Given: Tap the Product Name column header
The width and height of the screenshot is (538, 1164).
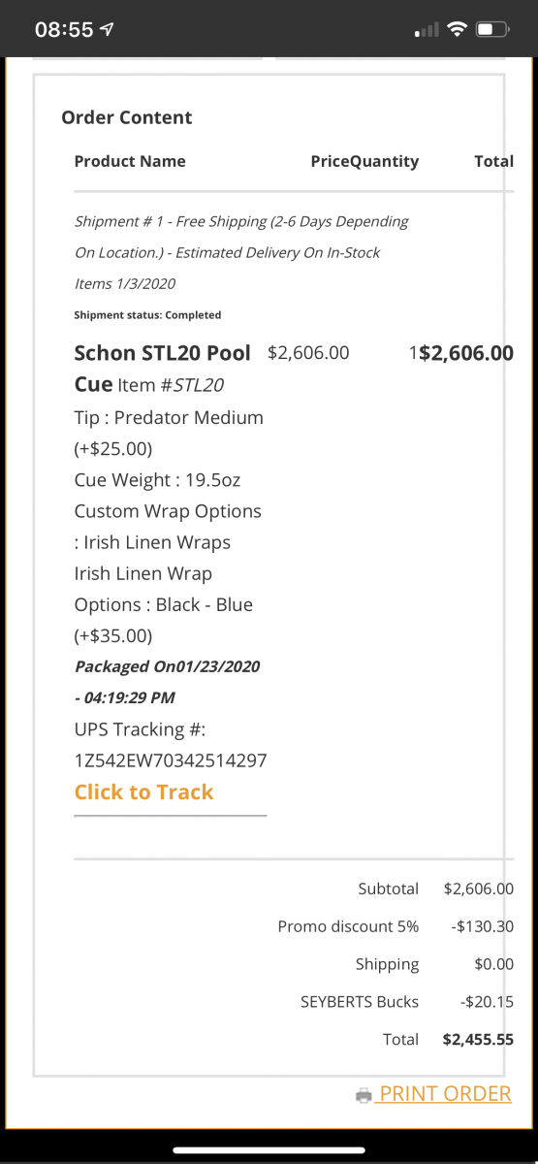Looking at the screenshot, I should 130,161.
